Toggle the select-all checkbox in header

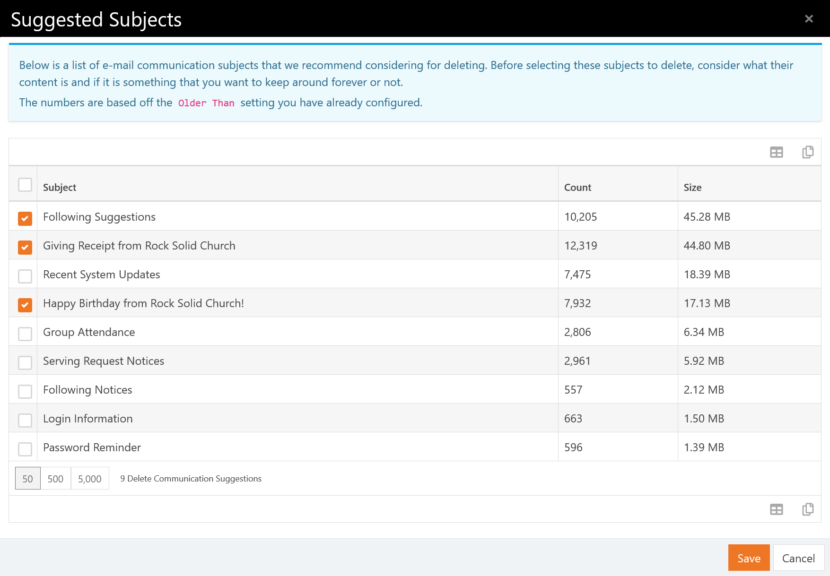click(x=25, y=185)
